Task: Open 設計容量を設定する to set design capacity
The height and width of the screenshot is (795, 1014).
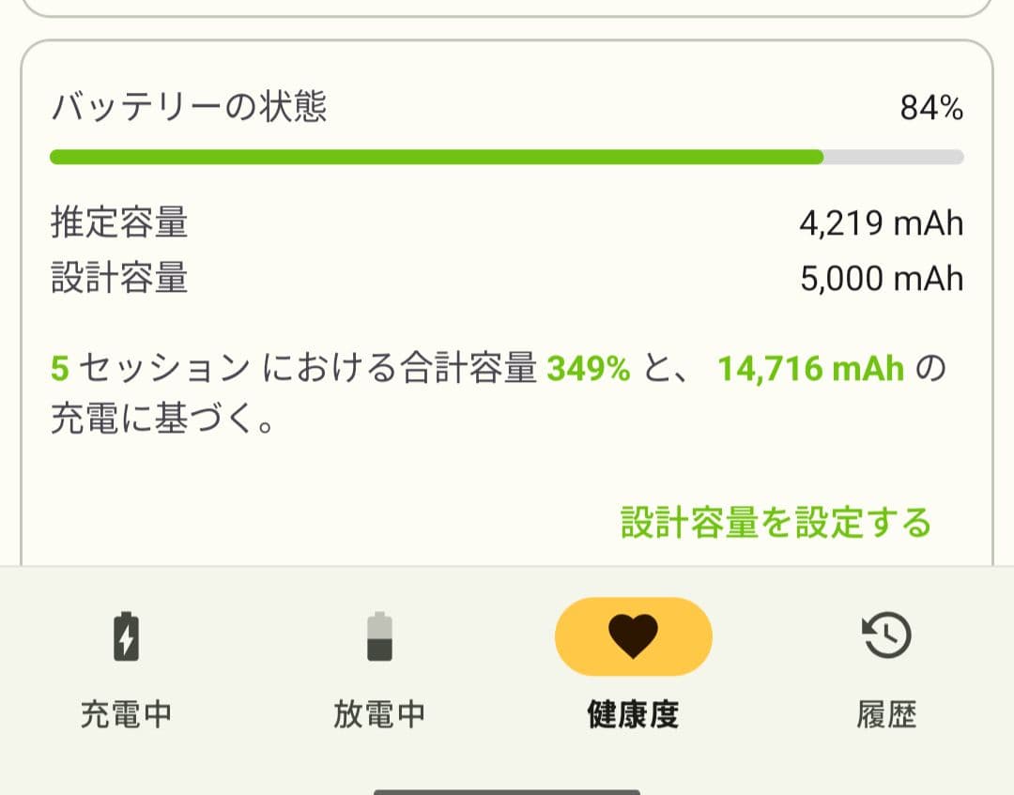Action: (776, 524)
